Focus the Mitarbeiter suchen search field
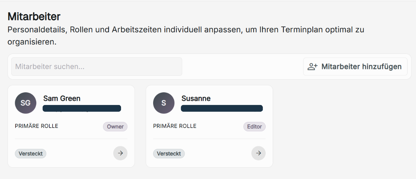This screenshot has height=179, width=416. pos(97,67)
